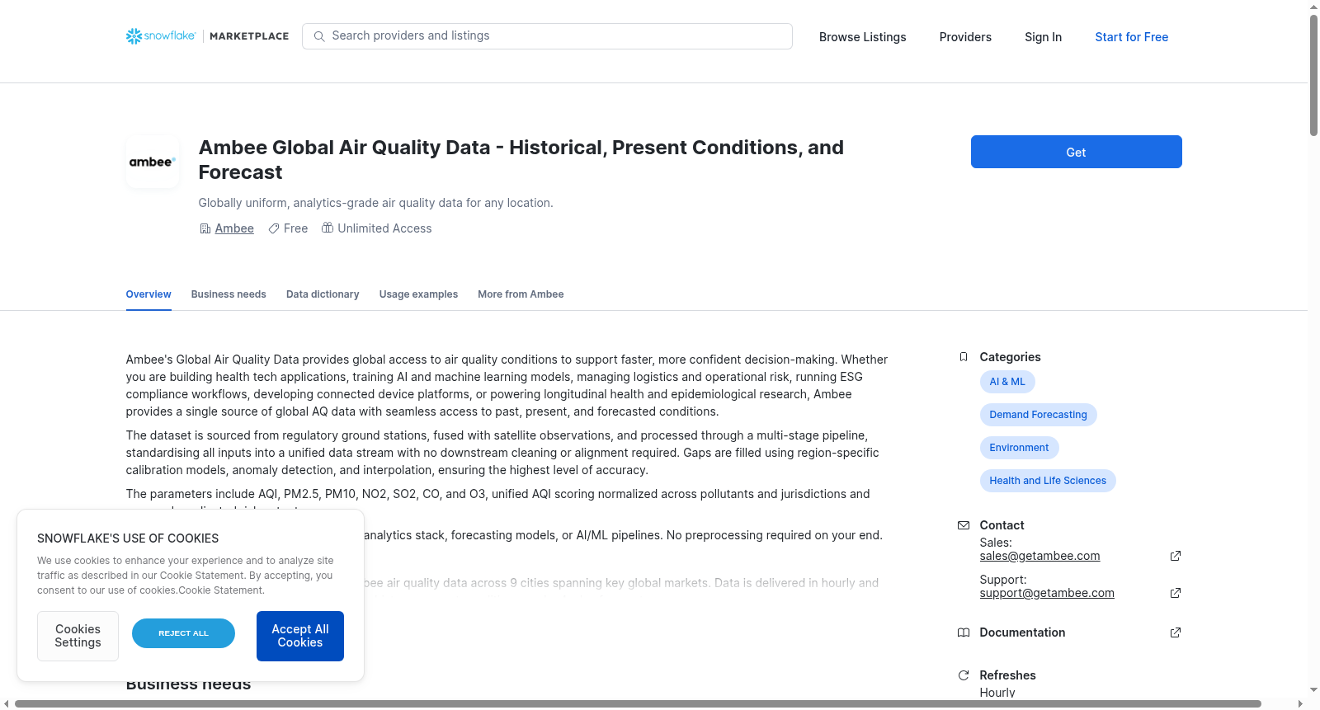Screen dimensions: 1320x710
Task: Focus the Search providers and listings field
Action: coord(547,36)
